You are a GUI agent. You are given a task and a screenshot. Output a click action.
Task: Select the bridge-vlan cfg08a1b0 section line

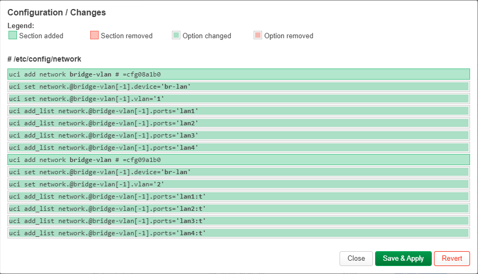239,74
